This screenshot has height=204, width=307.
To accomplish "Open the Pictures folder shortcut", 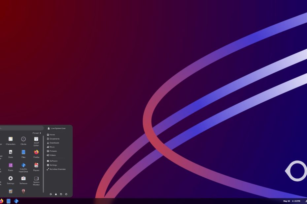I will (x=52, y=151).
